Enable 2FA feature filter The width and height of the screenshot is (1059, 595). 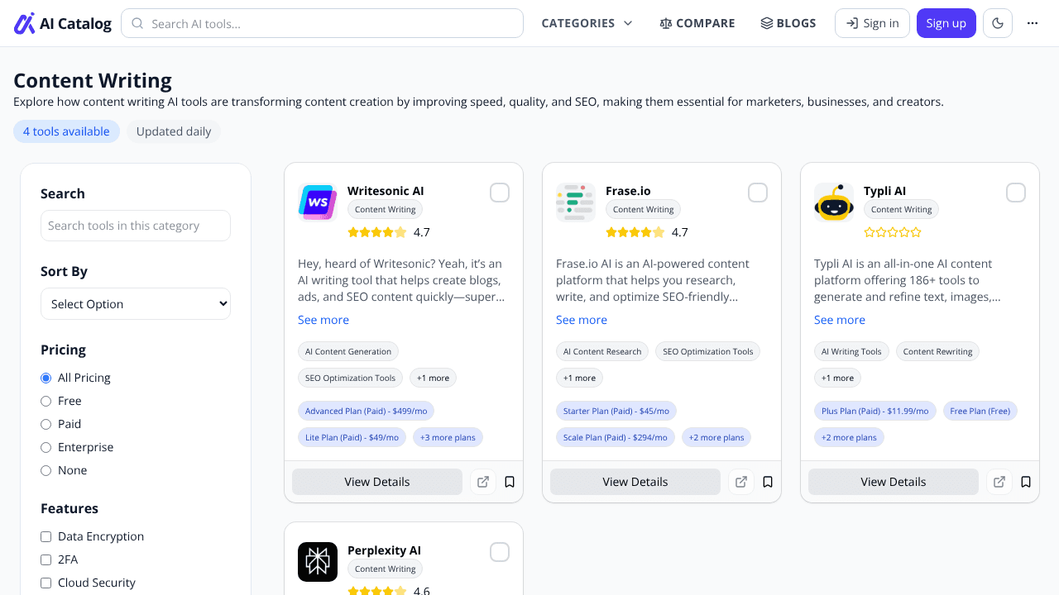[x=46, y=559]
